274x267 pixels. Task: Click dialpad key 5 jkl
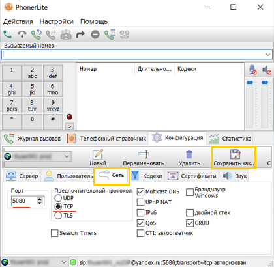pyautogui.click(x=32, y=89)
